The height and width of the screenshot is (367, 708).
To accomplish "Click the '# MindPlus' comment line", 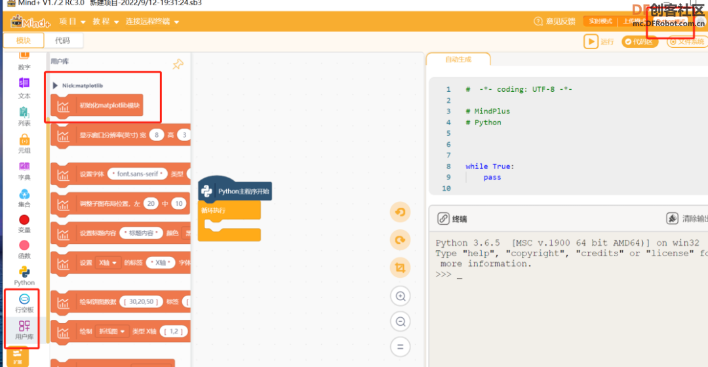I will tap(488, 111).
